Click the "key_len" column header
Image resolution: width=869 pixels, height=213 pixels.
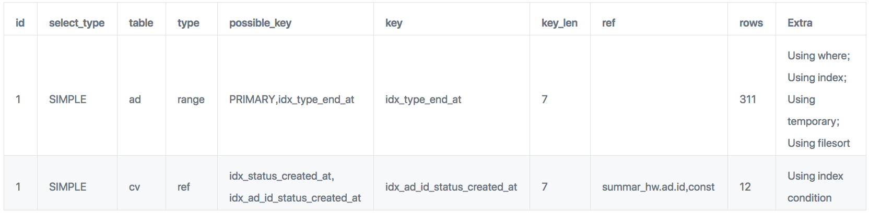(559, 23)
